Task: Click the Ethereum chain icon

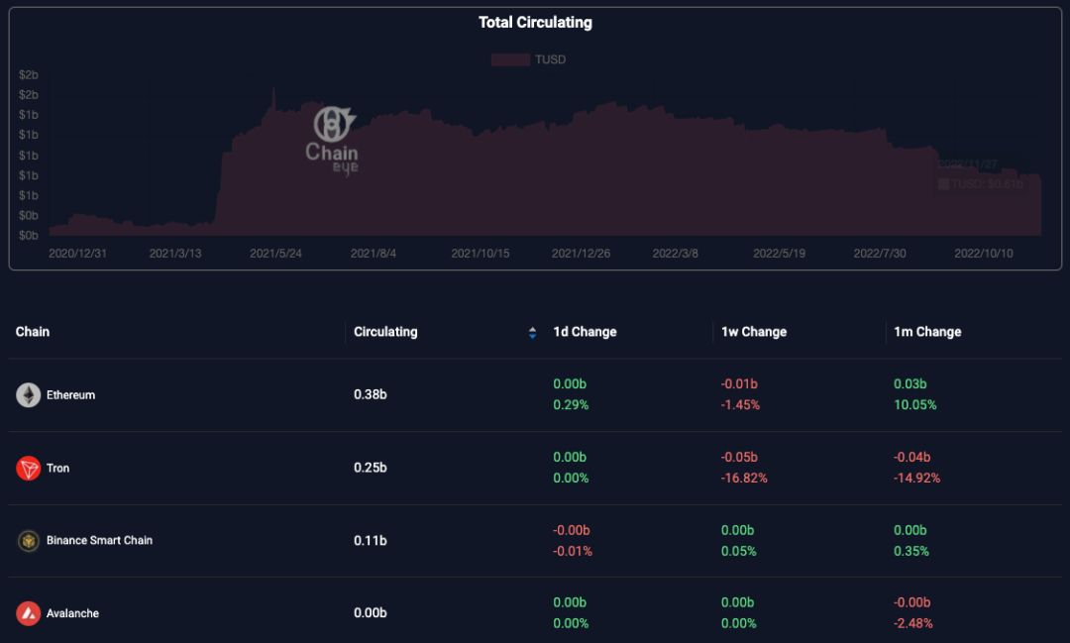Action: [28, 395]
